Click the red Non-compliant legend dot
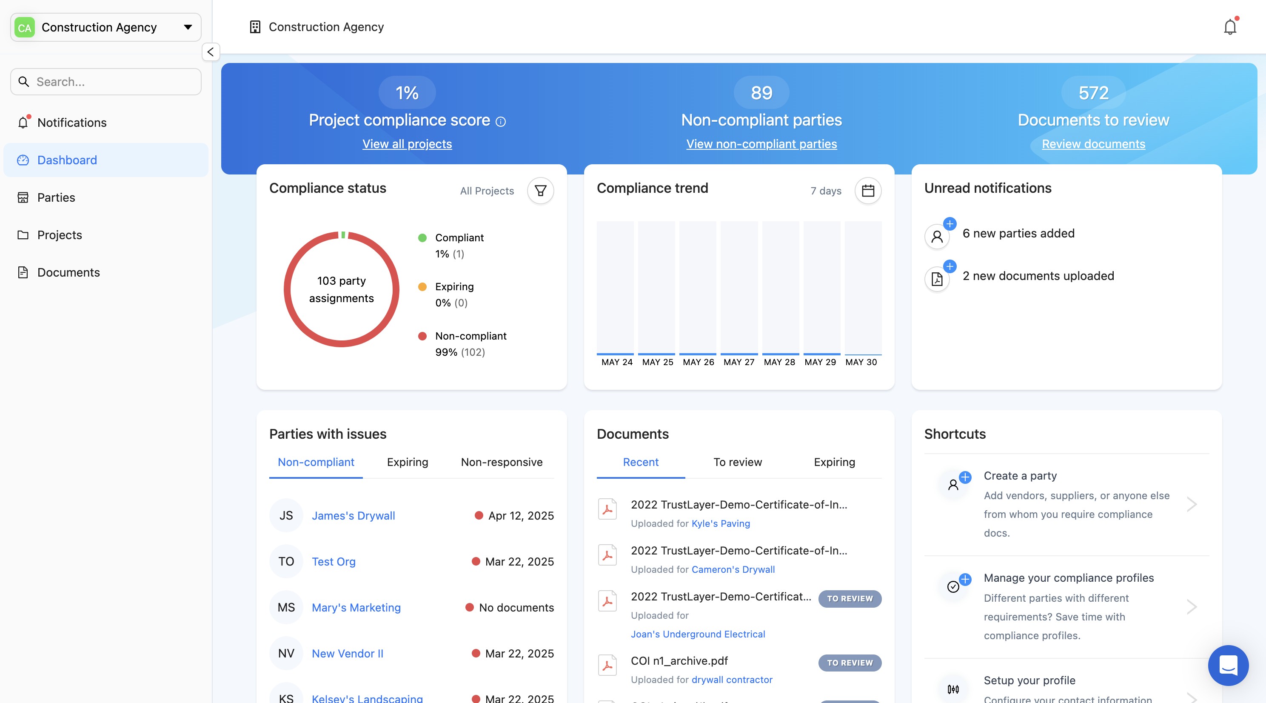The width and height of the screenshot is (1266, 703). click(422, 336)
